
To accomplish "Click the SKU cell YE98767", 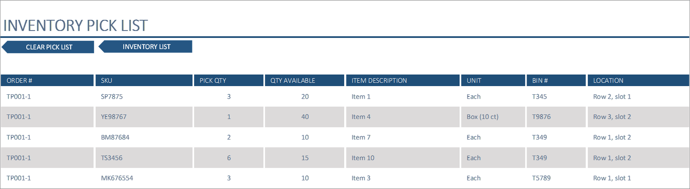I will pyautogui.click(x=144, y=117).
